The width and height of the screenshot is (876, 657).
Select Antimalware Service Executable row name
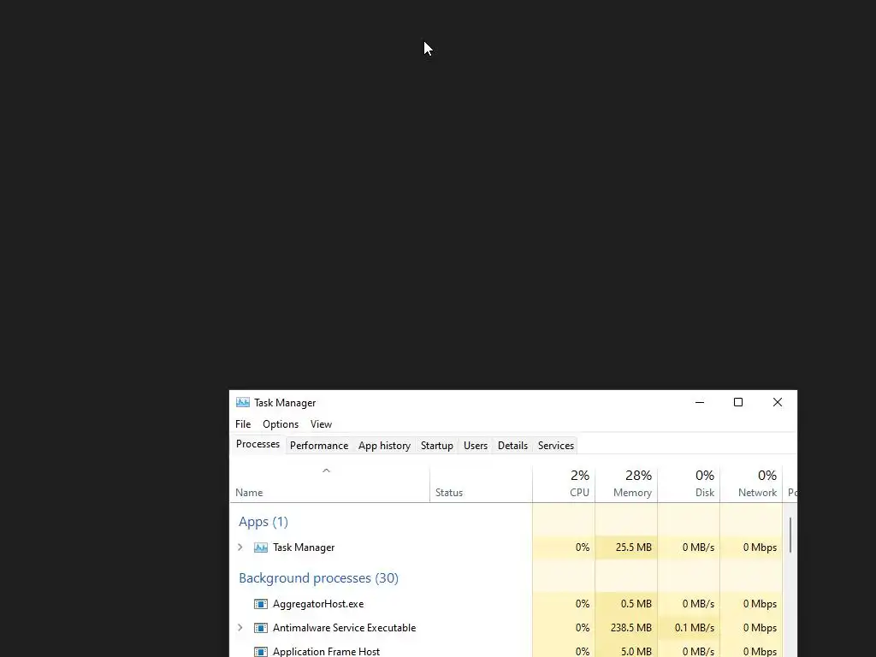(344, 628)
